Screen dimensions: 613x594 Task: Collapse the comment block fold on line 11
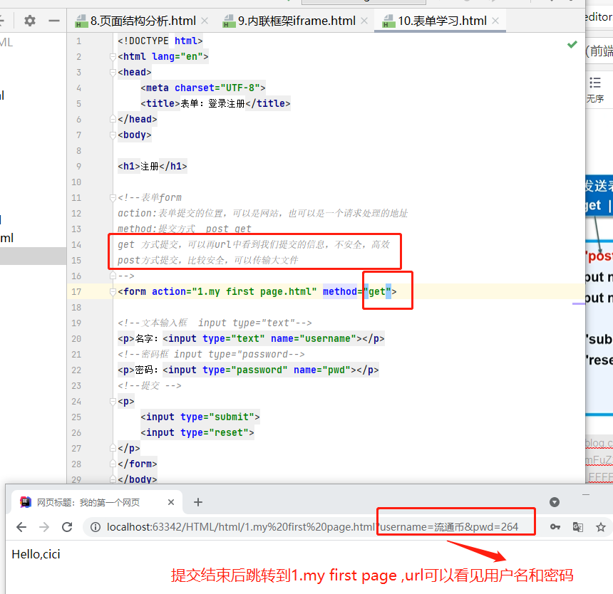pos(113,197)
